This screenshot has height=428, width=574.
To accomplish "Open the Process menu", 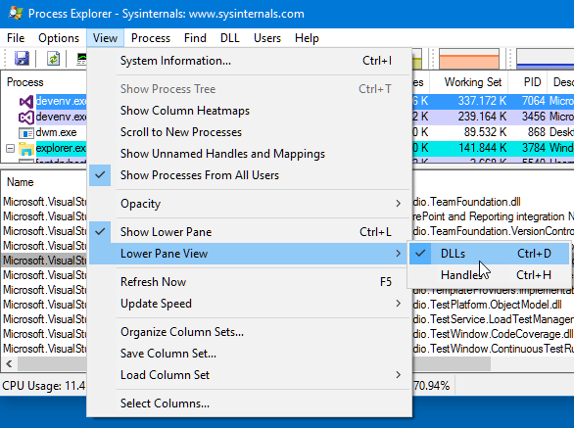I will [x=151, y=38].
